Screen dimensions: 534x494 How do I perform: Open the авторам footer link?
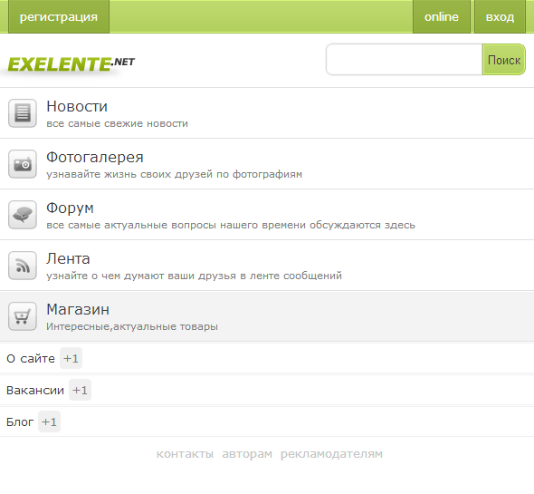click(247, 454)
